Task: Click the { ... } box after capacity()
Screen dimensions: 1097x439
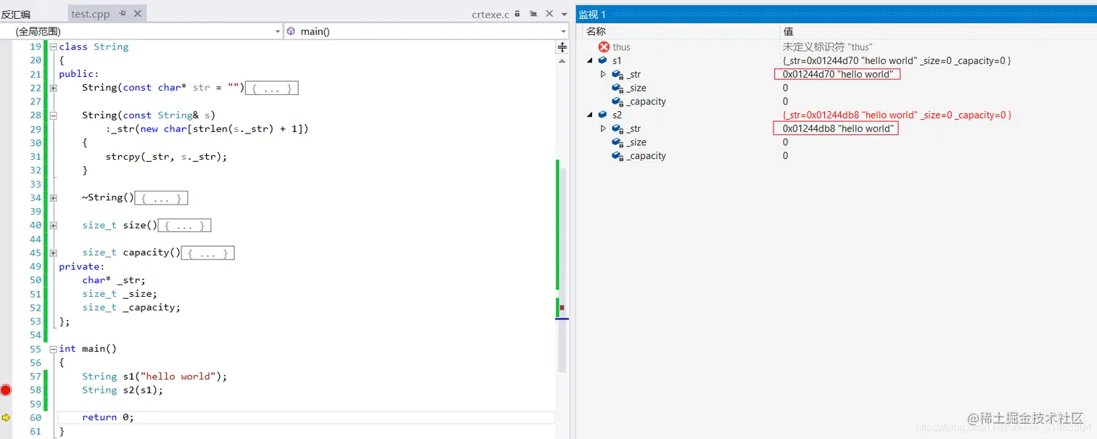Action: coord(208,253)
